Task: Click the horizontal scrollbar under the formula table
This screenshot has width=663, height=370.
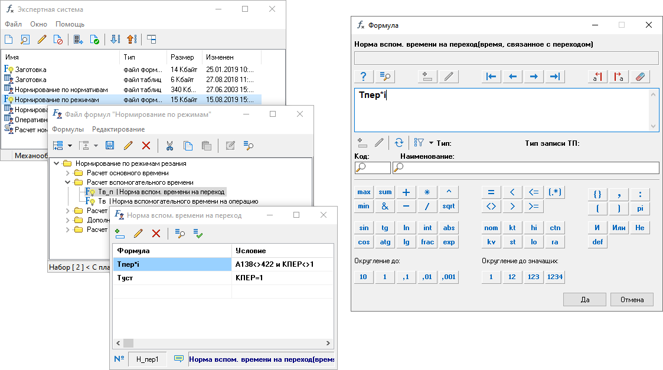Action: coord(224,343)
